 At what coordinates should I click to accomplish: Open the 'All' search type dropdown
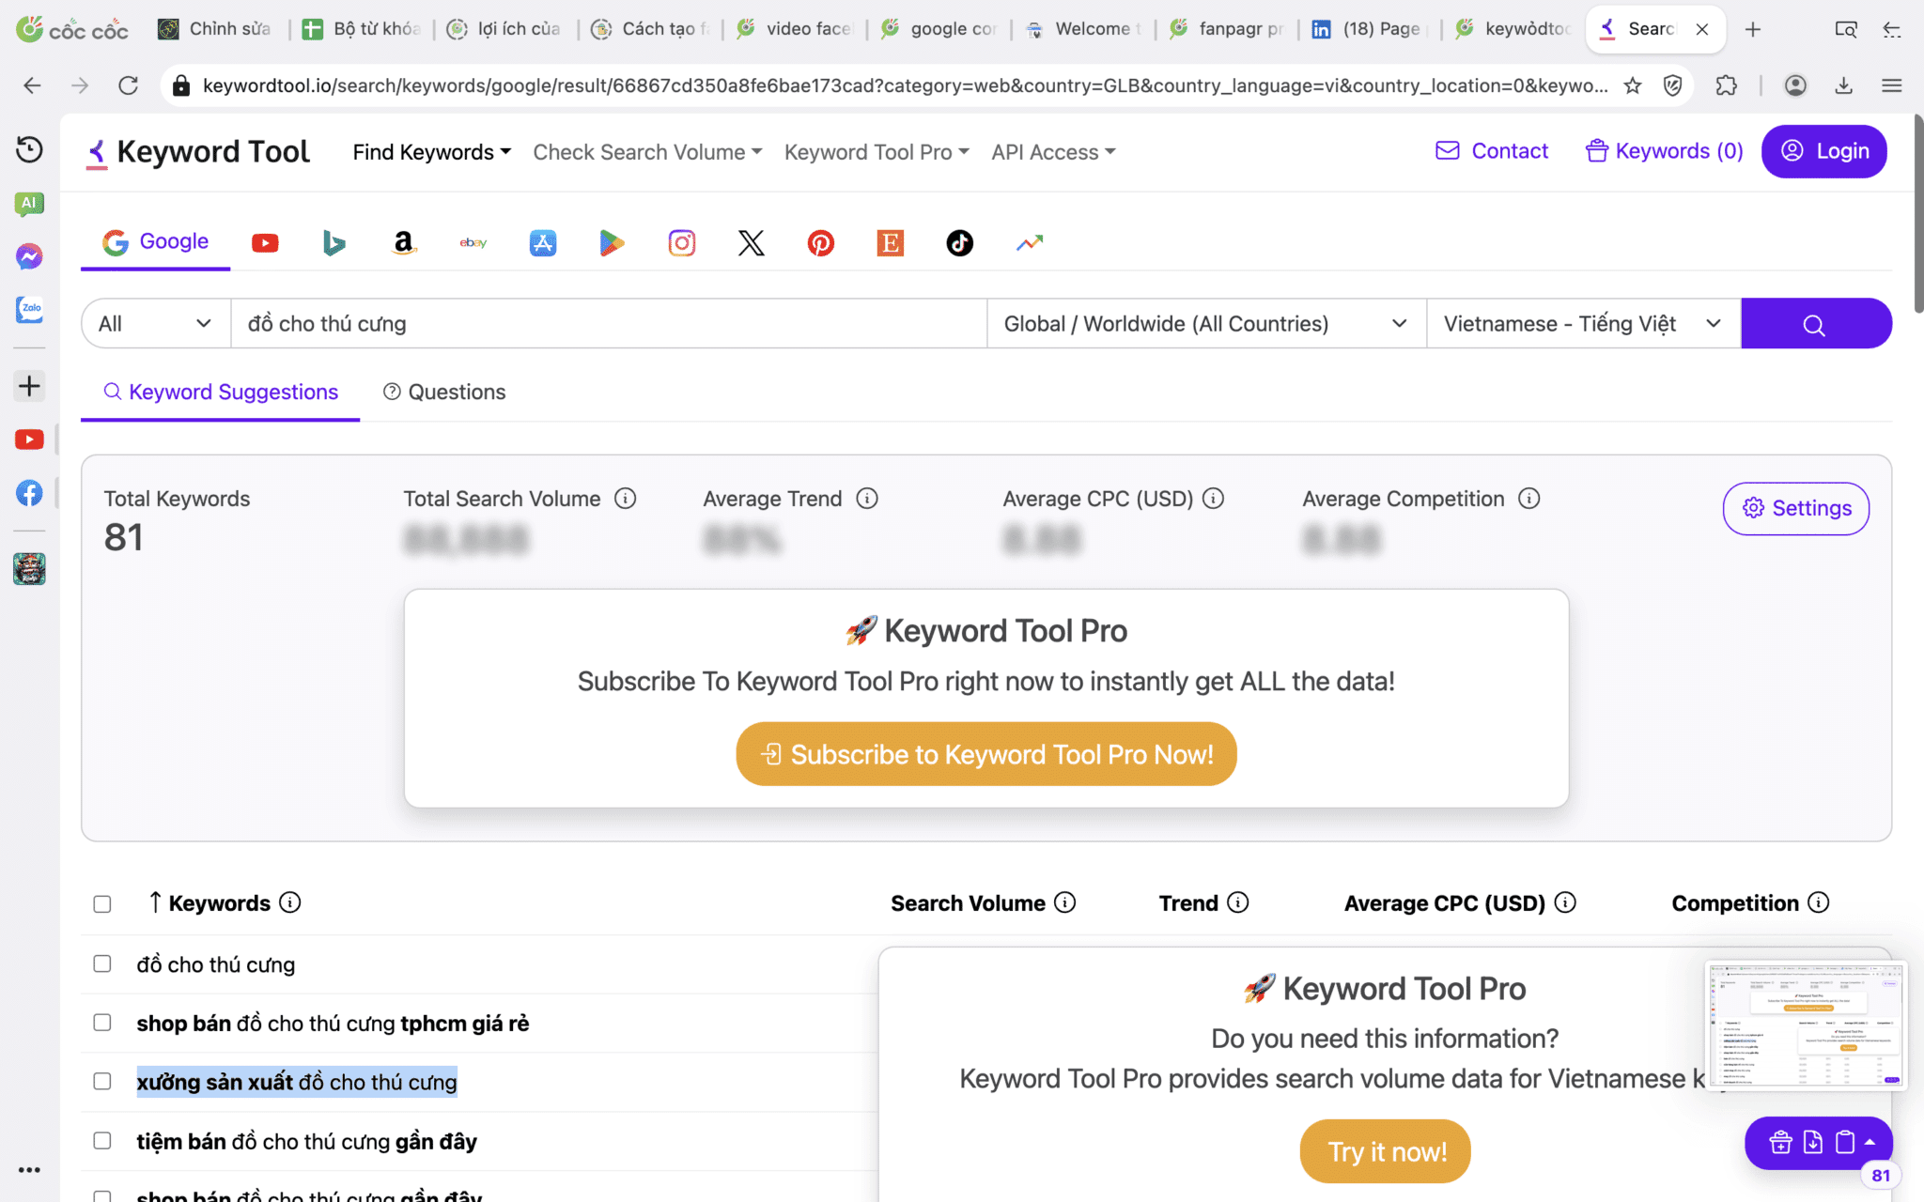(156, 324)
